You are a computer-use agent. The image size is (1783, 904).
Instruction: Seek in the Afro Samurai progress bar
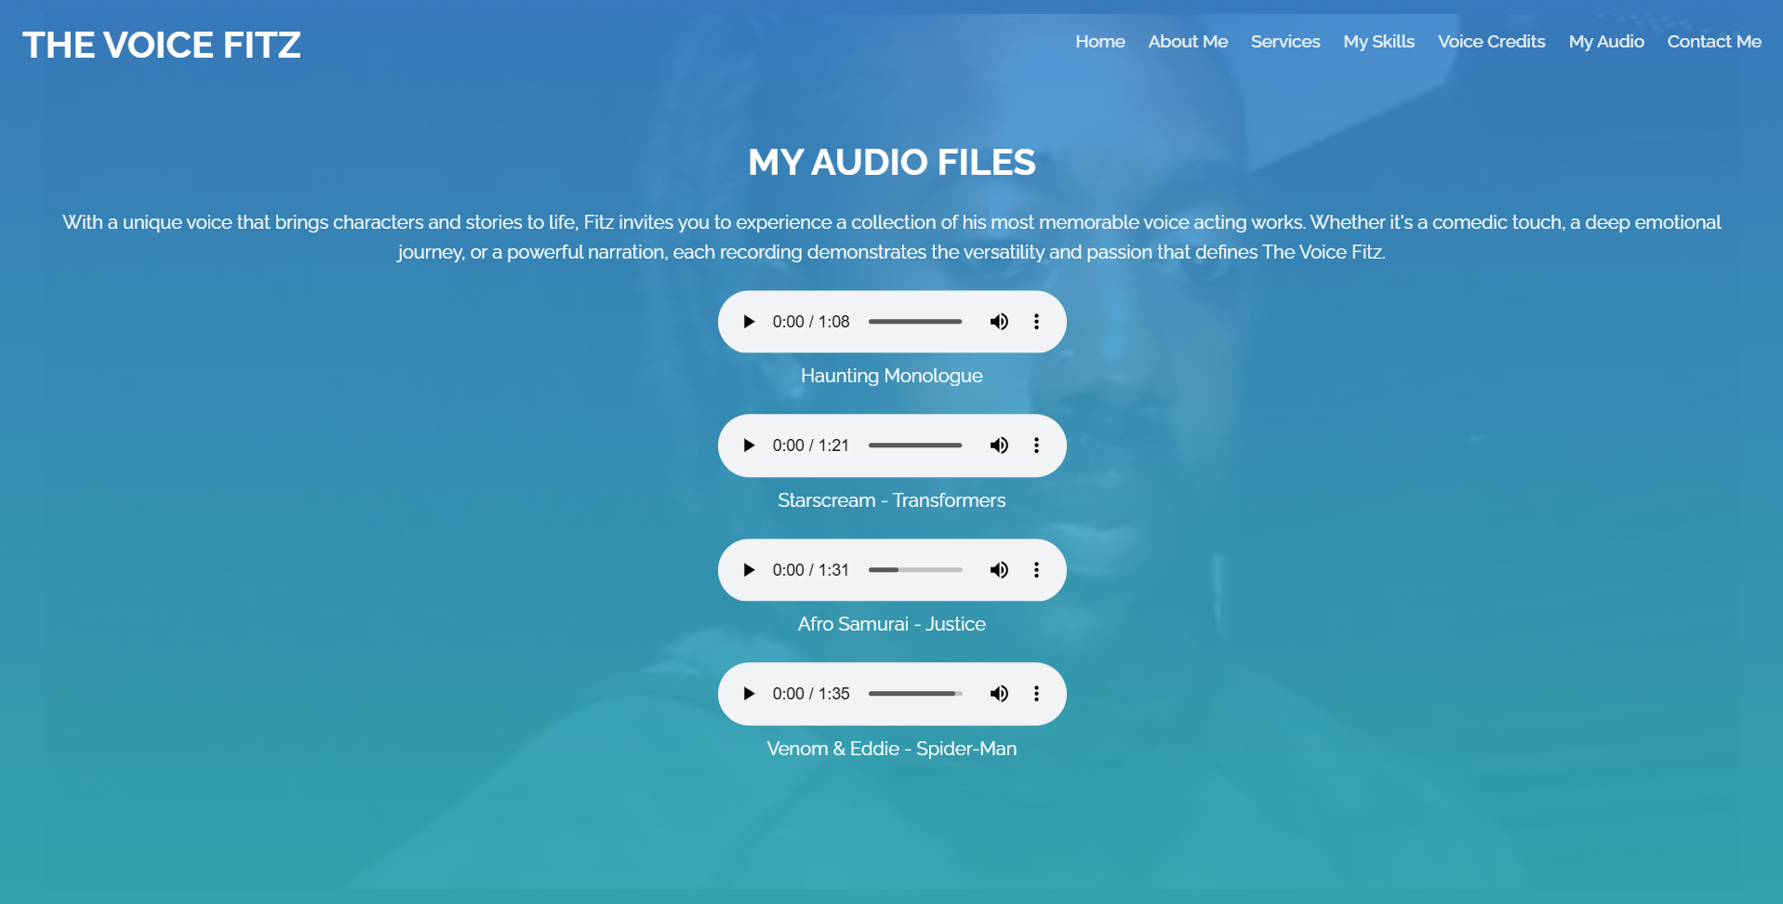click(915, 570)
